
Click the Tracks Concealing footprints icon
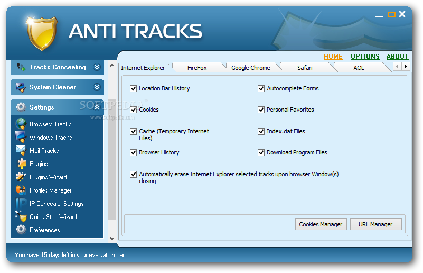coord(21,67)
